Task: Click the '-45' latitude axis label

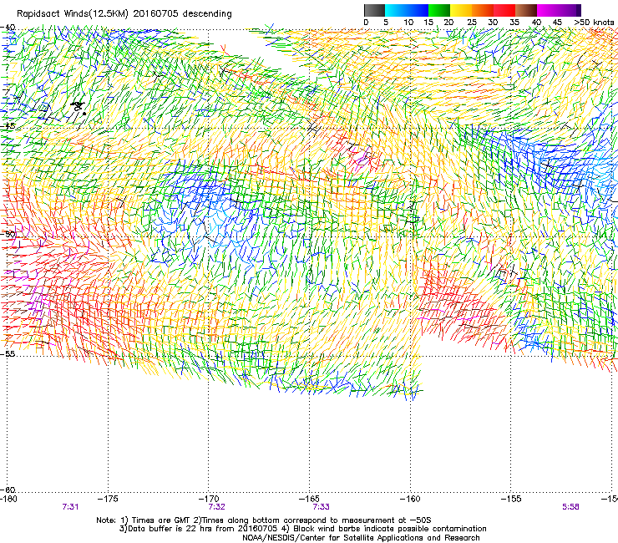Action: point(8,126)
